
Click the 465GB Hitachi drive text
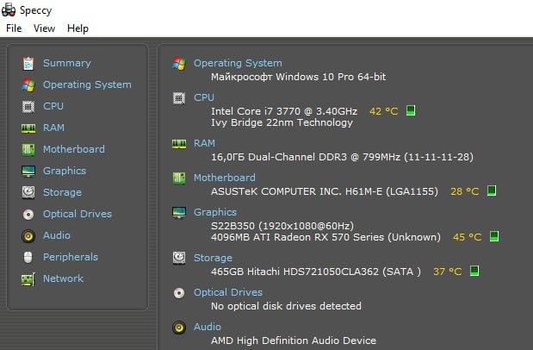coord(316,272)
